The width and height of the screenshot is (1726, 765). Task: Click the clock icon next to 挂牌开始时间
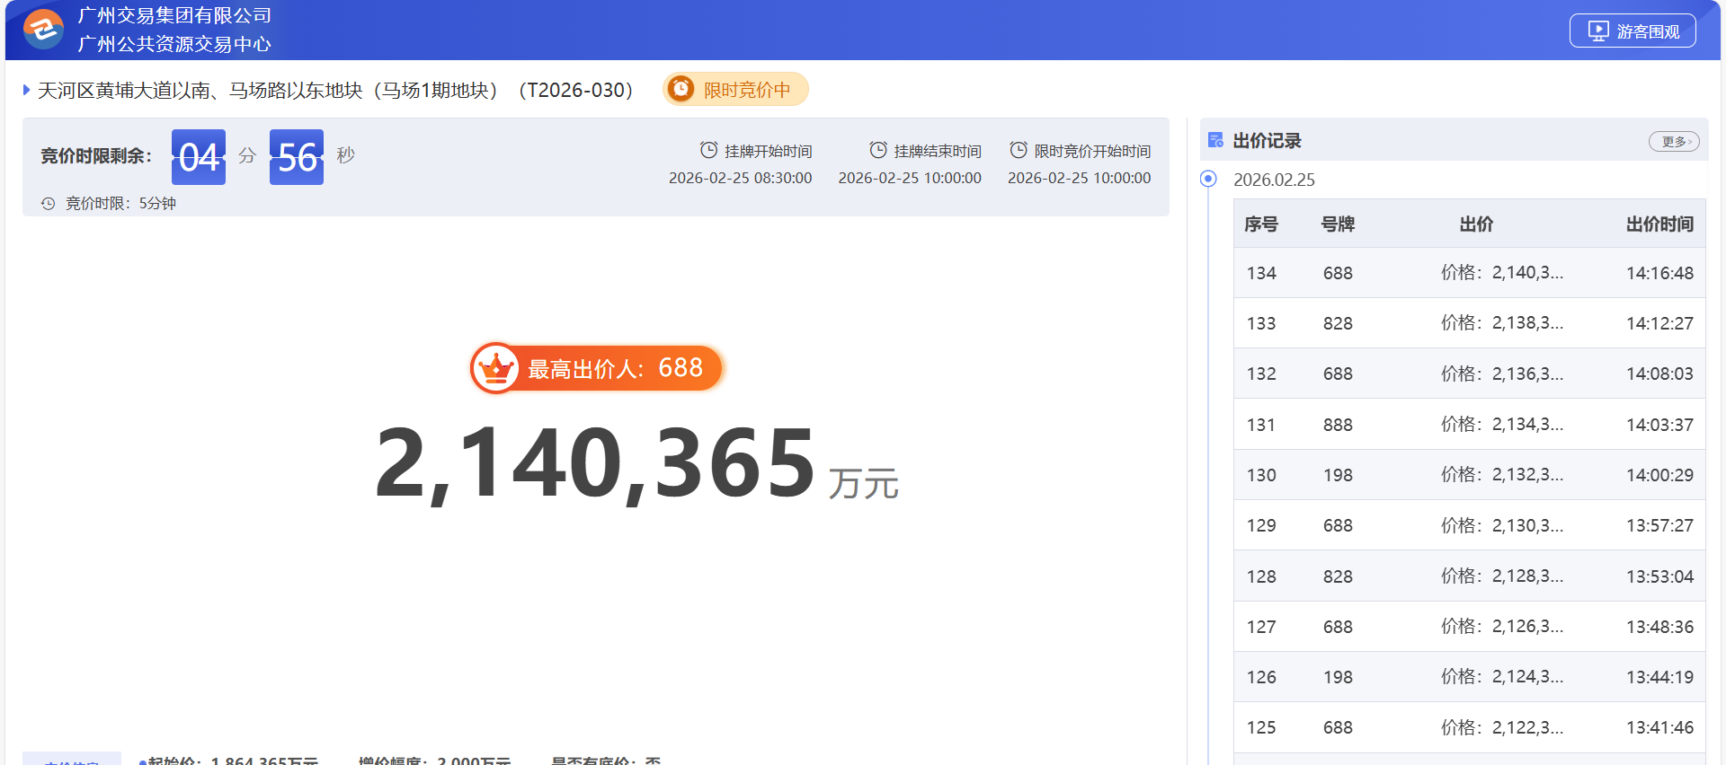click(x=708, y=150)
